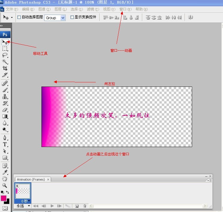Open the Animation panel flyout menu
This screenshot has width=223, height=212.
tap(209, 180)
